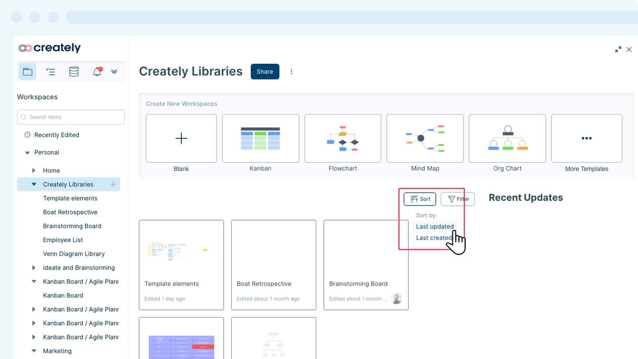Click the Creately logo

coord(49,48)
